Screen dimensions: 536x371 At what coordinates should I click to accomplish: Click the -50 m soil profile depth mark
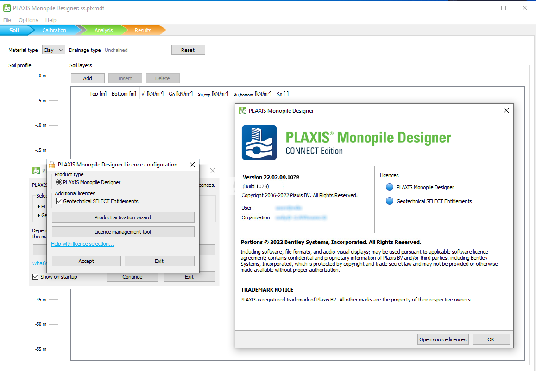point(41,324)
